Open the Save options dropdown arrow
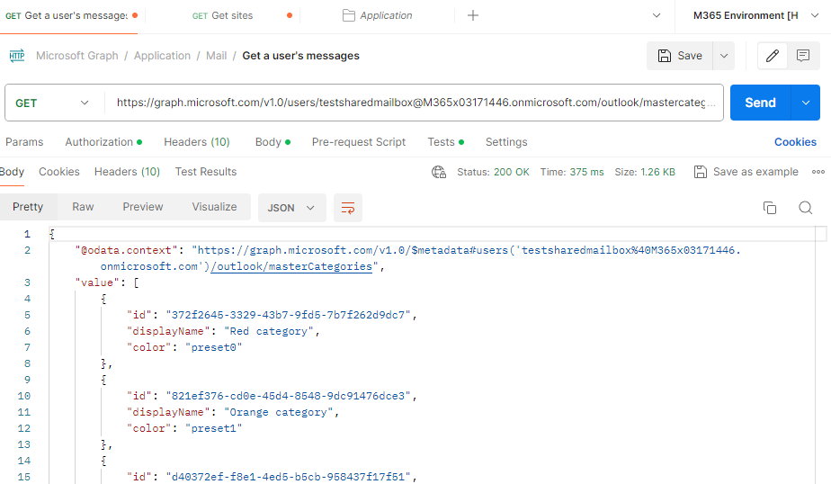Image resolution: width=831 pixels, height=484 pixels. click(x=724, y=56)
